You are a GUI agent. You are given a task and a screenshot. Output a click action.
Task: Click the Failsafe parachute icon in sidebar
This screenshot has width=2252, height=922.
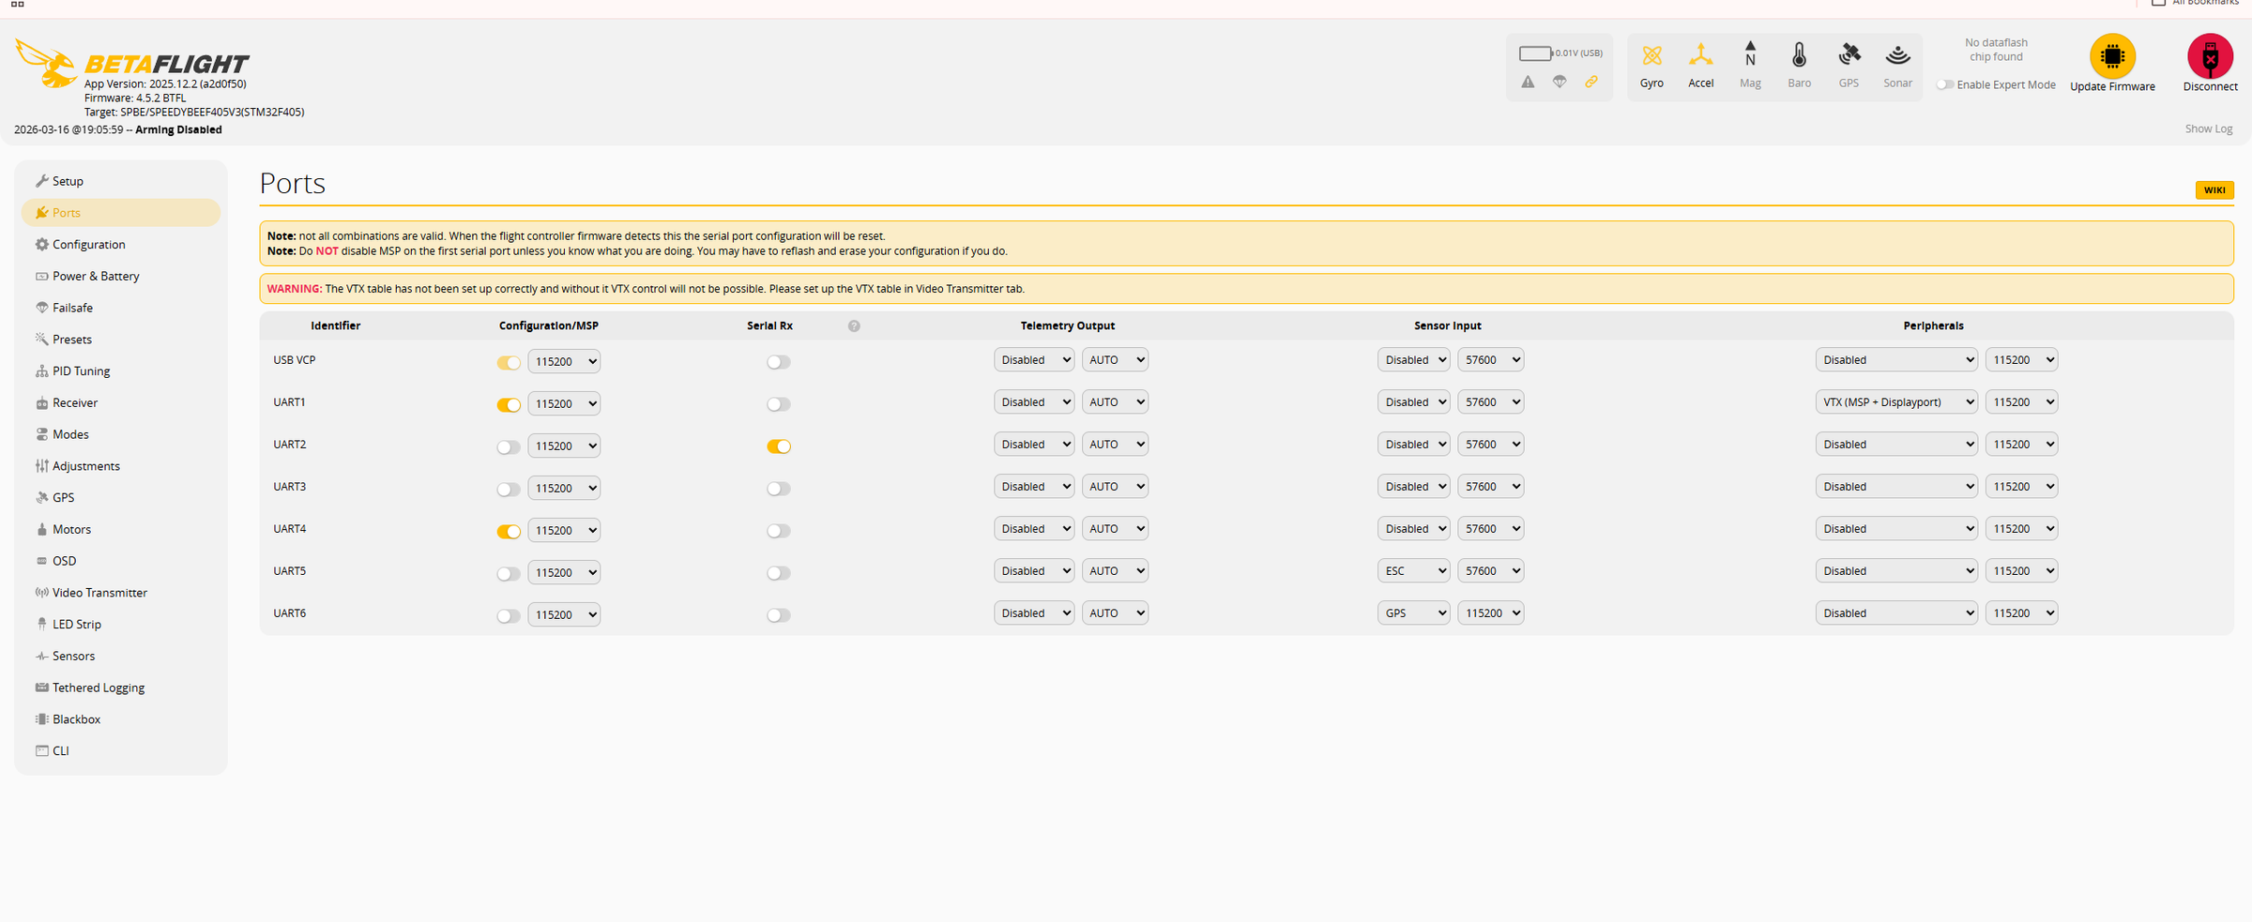(x=42, y=308)
